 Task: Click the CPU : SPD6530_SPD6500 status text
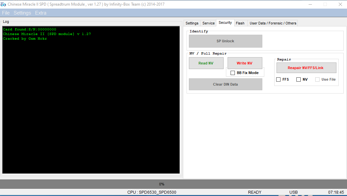[x=152, y=192]
